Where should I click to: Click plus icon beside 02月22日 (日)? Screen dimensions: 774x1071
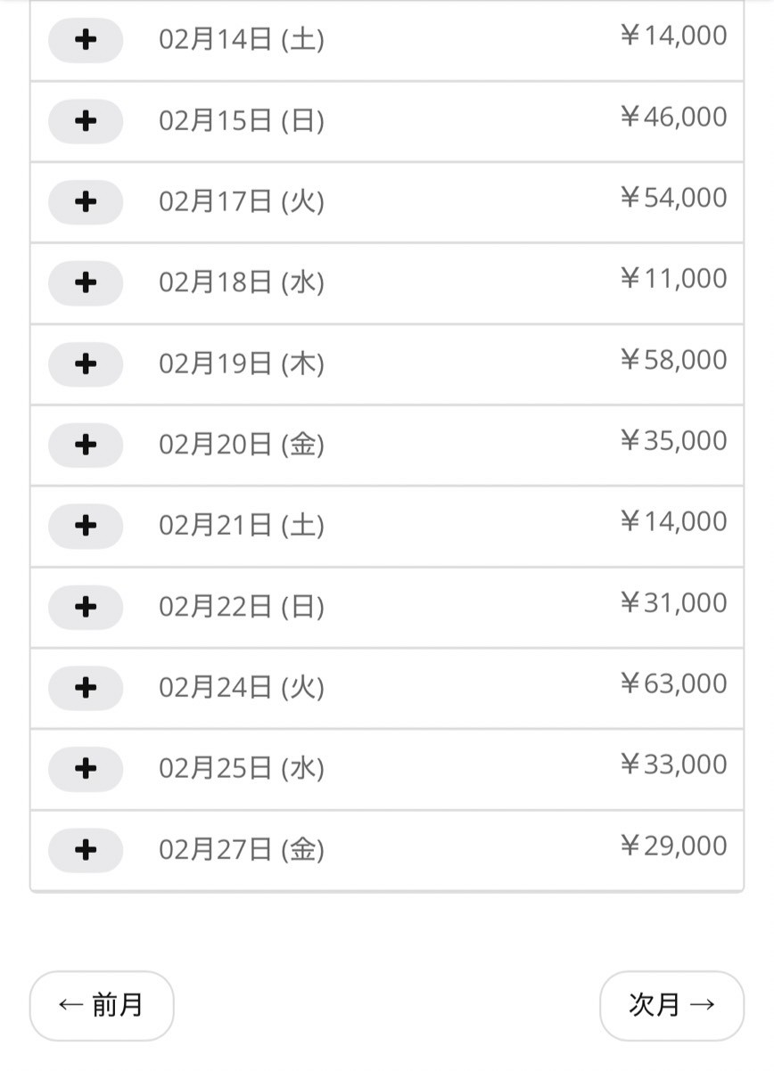86,608
